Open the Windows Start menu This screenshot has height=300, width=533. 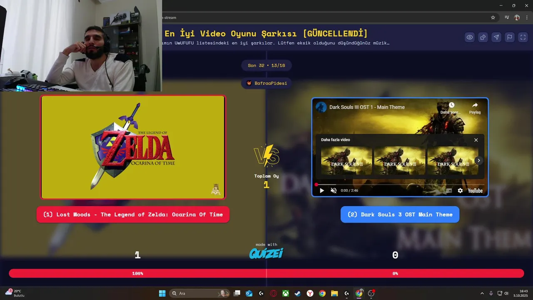click(x=162, y=293)
